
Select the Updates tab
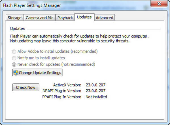84,17
